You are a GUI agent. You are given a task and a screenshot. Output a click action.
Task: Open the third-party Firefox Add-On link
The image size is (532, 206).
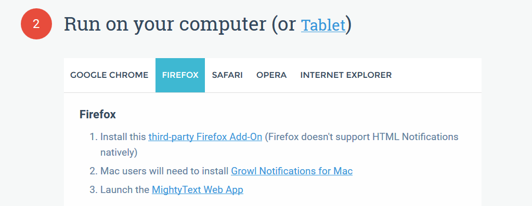tap(205, 137)
